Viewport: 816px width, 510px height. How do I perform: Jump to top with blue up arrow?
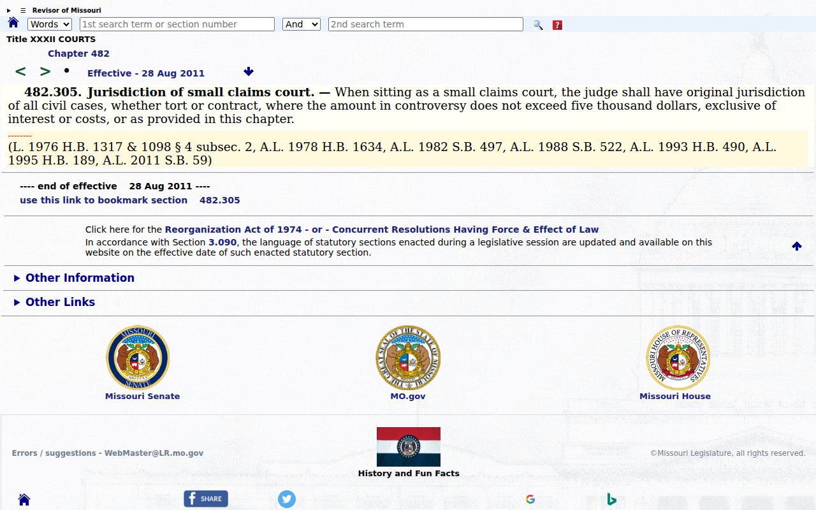[797, 246]
